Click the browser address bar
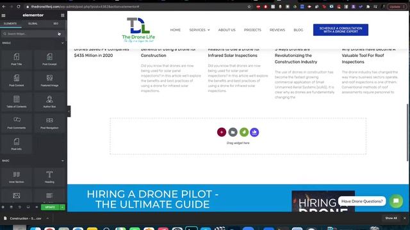The width and height of the screenshot is (410, 230). 136,7
